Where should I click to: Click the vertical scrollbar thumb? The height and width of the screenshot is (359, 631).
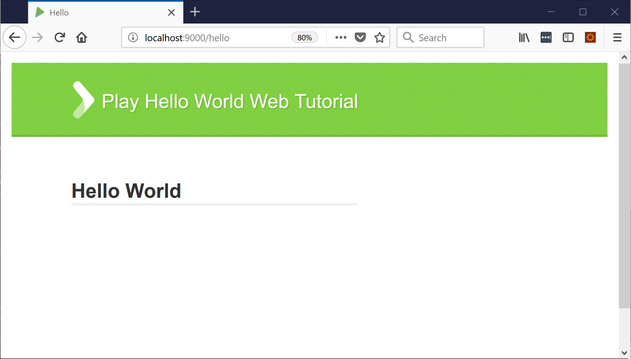point(624,186)
